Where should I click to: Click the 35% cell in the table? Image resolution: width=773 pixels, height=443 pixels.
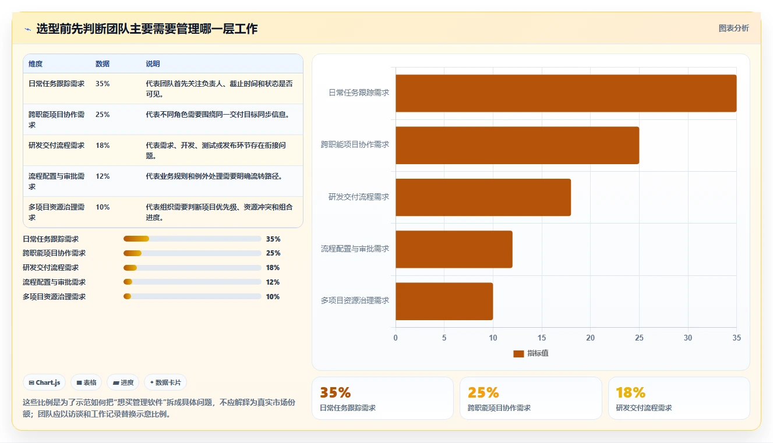(x=103, y=84)
